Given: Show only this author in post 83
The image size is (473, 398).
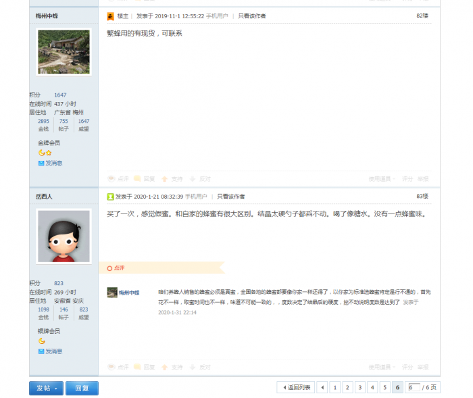Looking at the screenshot, I should (x=231, y=197).
